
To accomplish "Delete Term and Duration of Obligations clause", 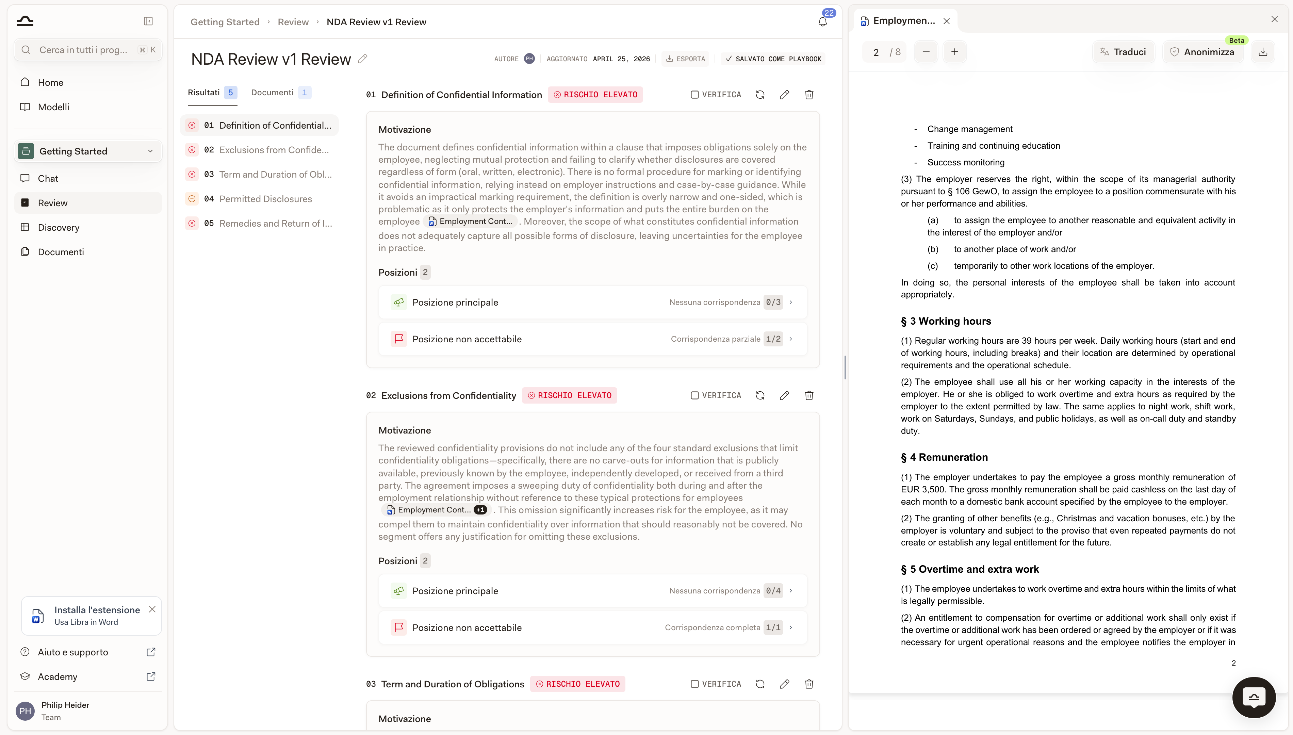I will [x=809, y=684].
